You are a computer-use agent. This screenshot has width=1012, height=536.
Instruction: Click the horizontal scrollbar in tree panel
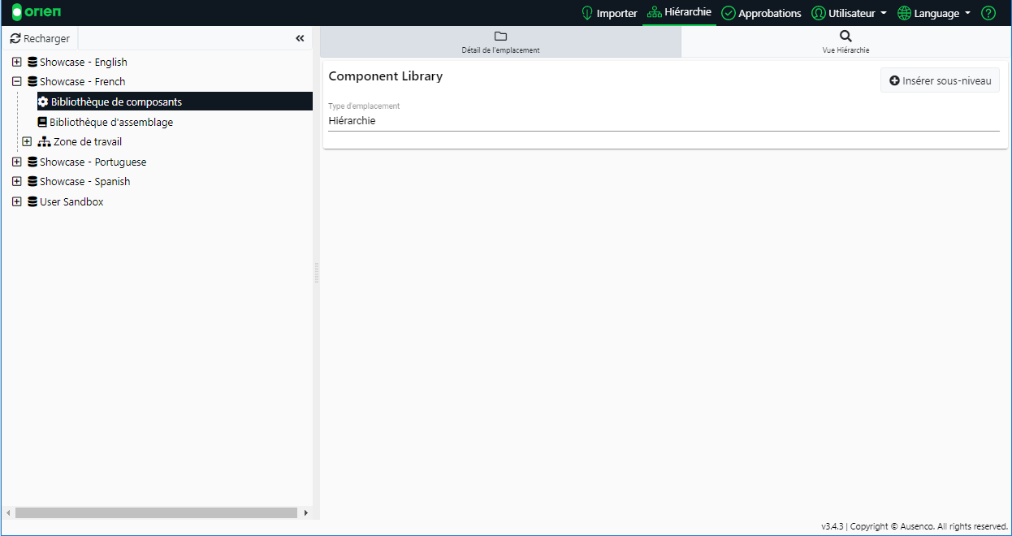pyautogui.click(x=156, y=512)
